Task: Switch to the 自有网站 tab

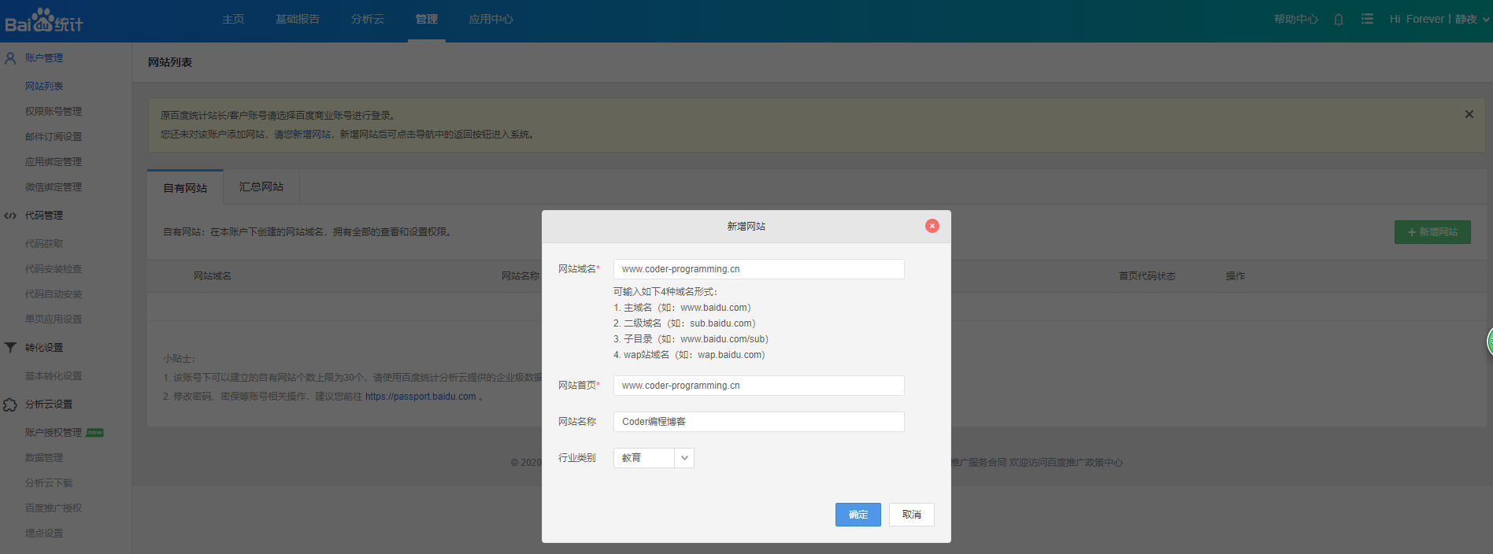Action: (185, 188)
